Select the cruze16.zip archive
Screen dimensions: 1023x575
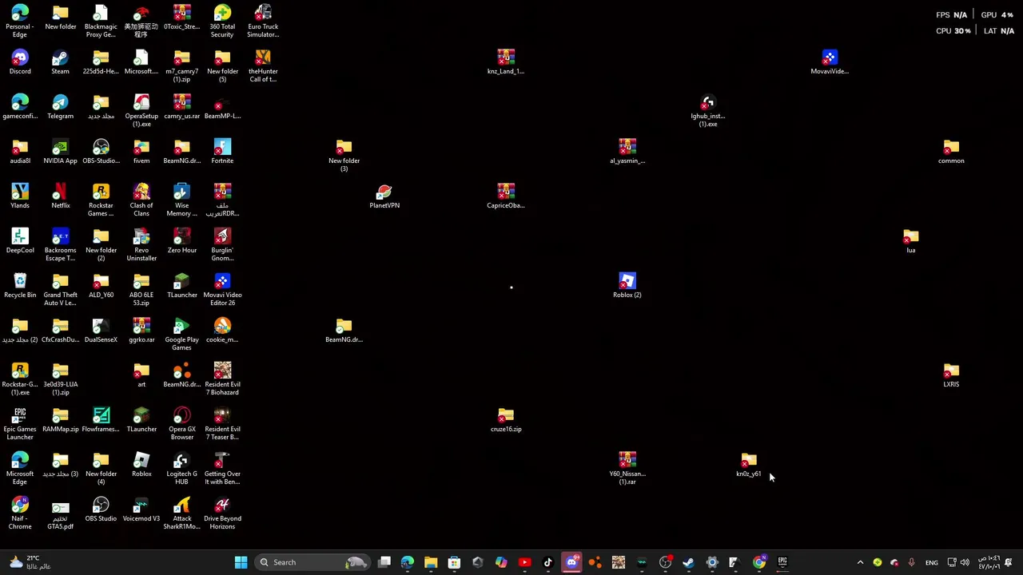point(505,420)
